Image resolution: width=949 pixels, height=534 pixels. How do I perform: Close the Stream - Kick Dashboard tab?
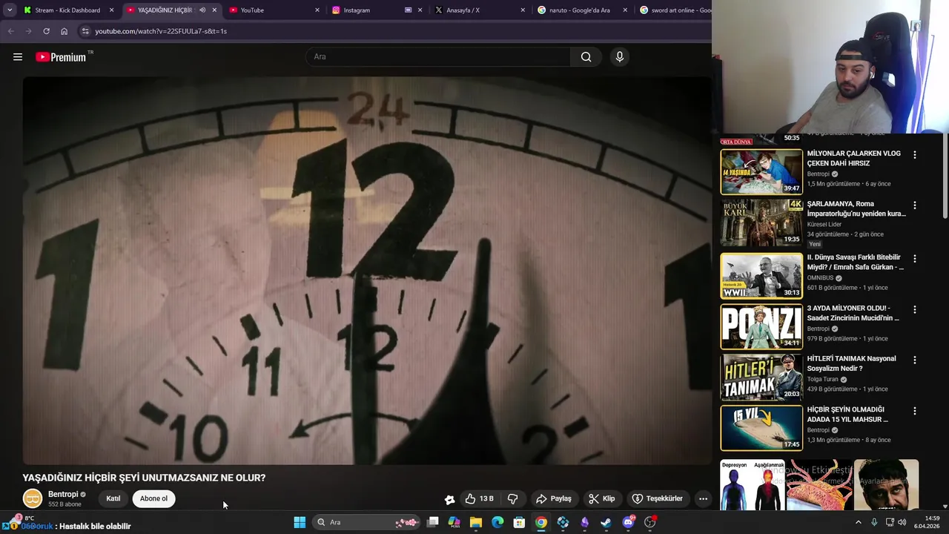pyautogui.click(x=112, y=10)
